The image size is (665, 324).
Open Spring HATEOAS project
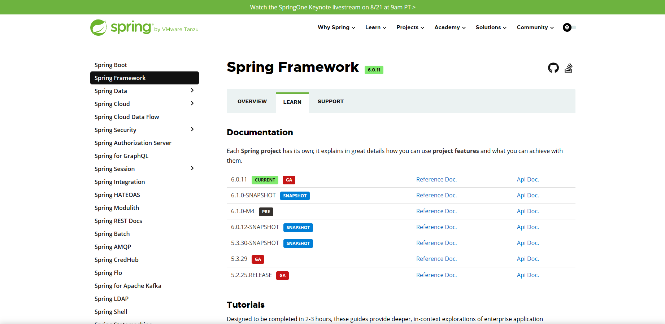point(117,195)
